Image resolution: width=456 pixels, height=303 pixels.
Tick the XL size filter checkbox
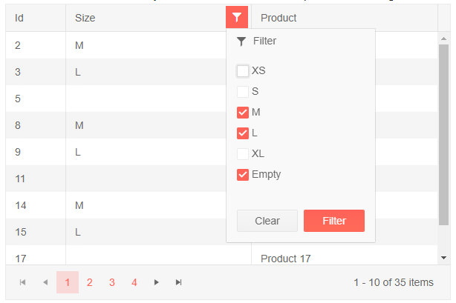pyautogui.click(x=243, y=154)
